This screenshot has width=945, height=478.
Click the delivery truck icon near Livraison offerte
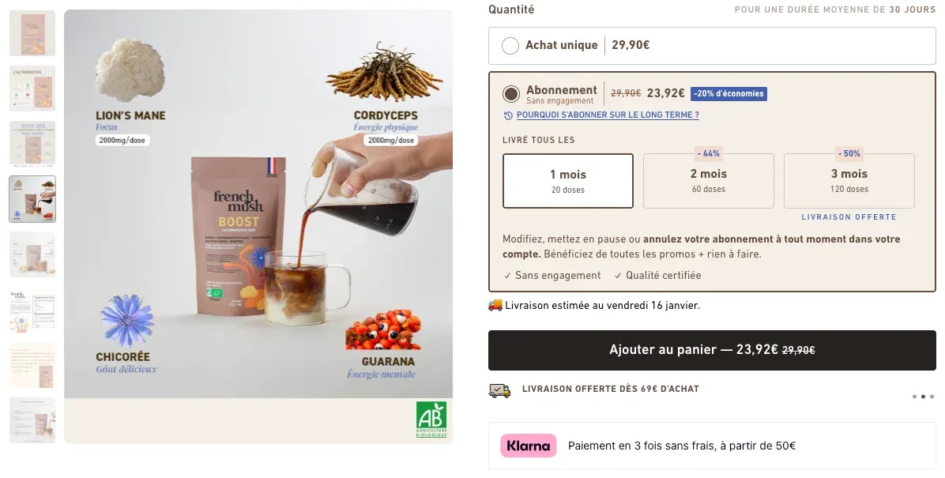(x=499, y=390)
